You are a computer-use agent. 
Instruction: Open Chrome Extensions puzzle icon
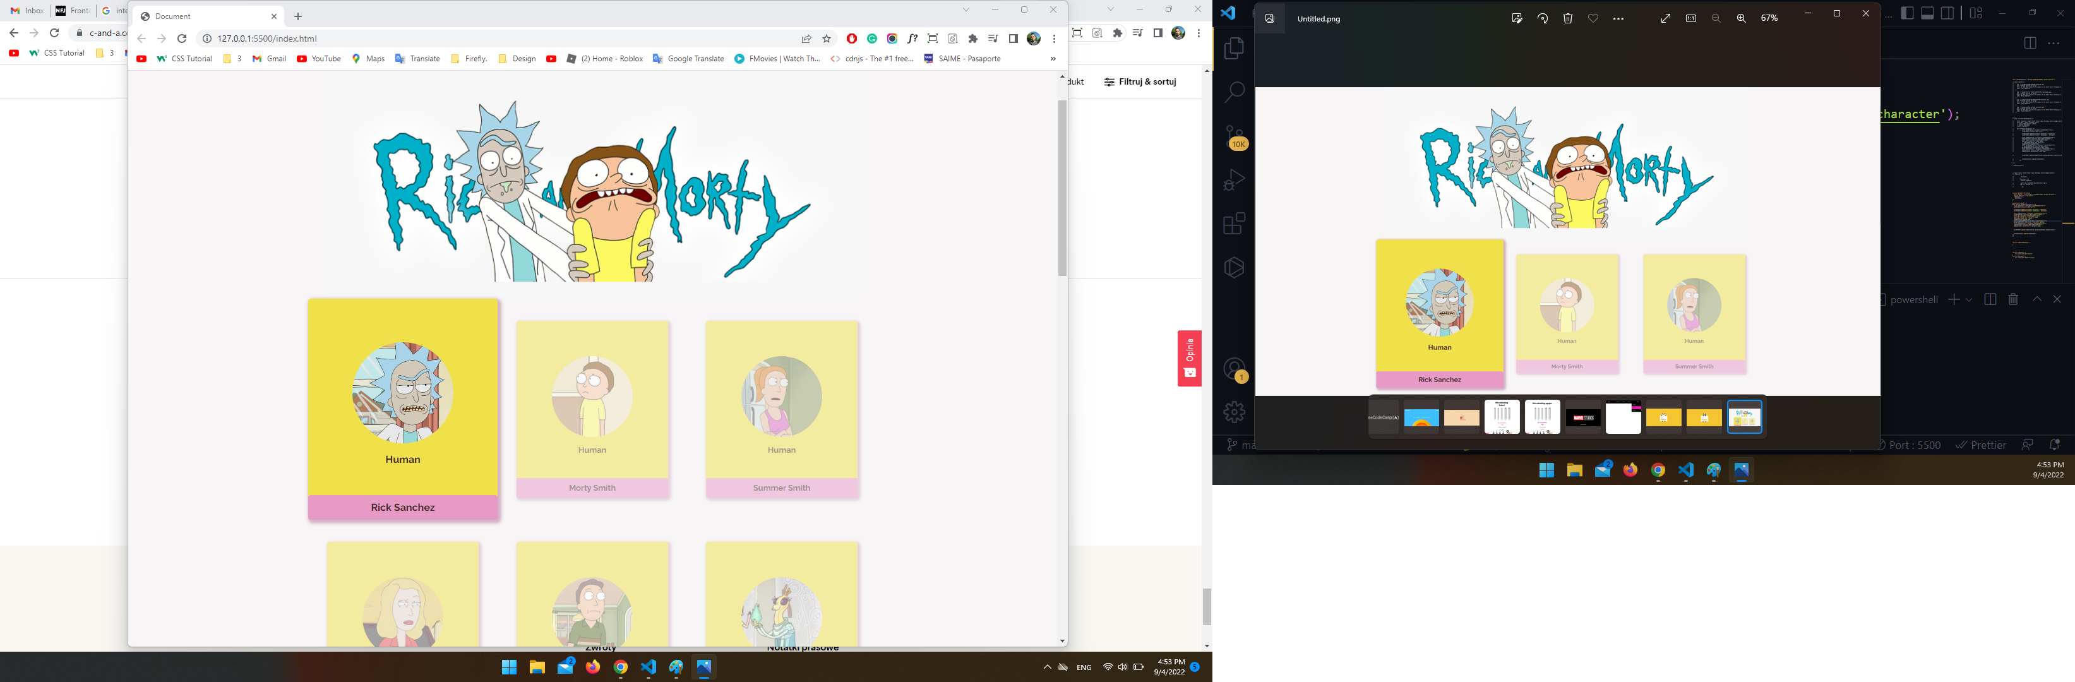973,39
